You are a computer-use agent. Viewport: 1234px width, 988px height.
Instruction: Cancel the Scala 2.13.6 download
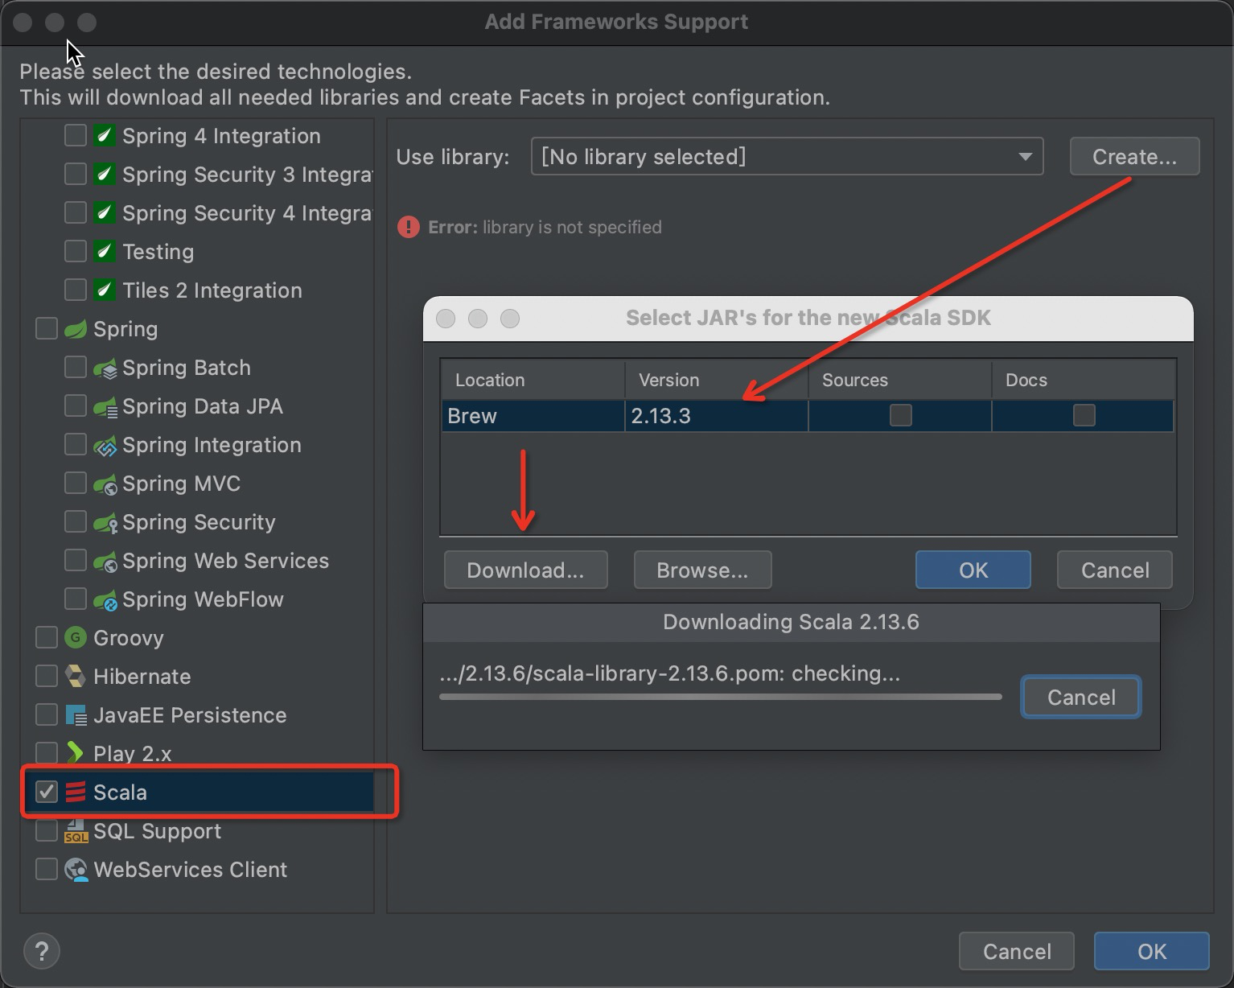1081,697
